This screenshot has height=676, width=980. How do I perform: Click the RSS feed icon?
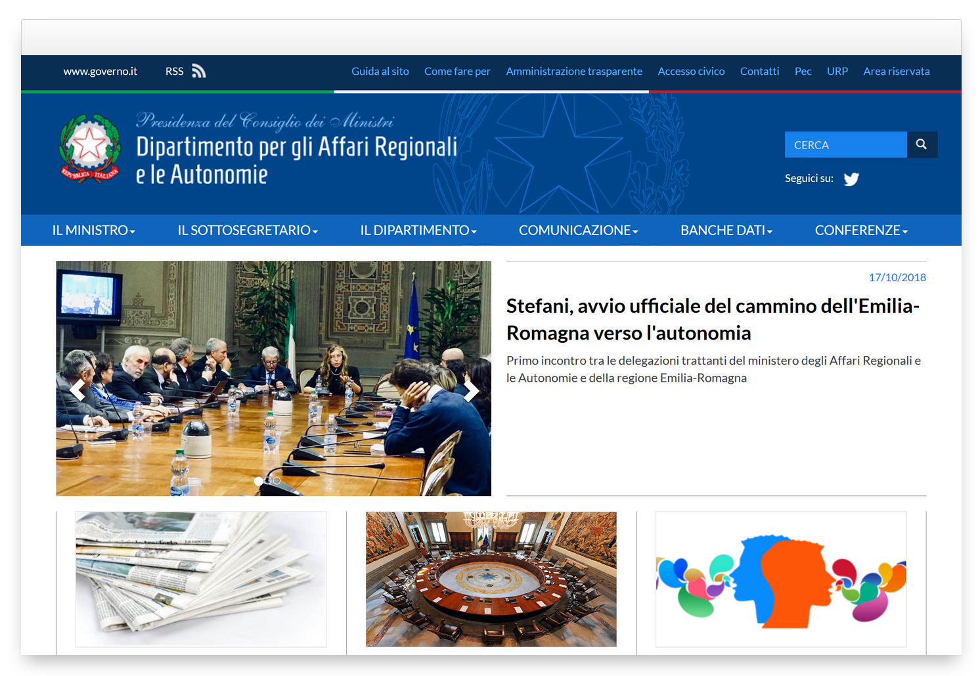point(198,71)
